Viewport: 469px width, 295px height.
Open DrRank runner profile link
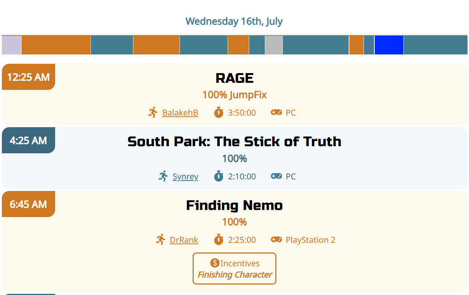click(184, 240)
